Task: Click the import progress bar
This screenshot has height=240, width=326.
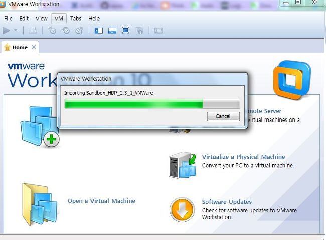Action: (x=152, y=104)
